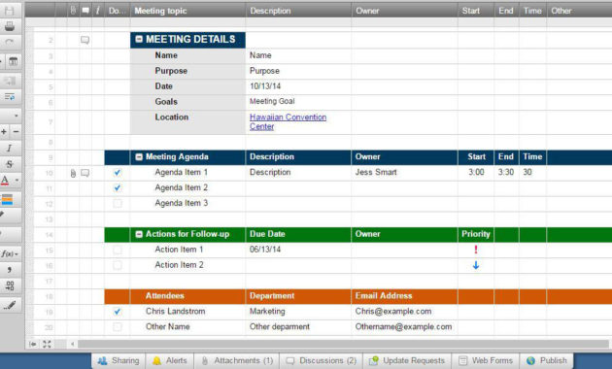This screenshot has width=612, height=369.
Task: Collapse the MEETING DETAILS section
Action: (139, 40)
